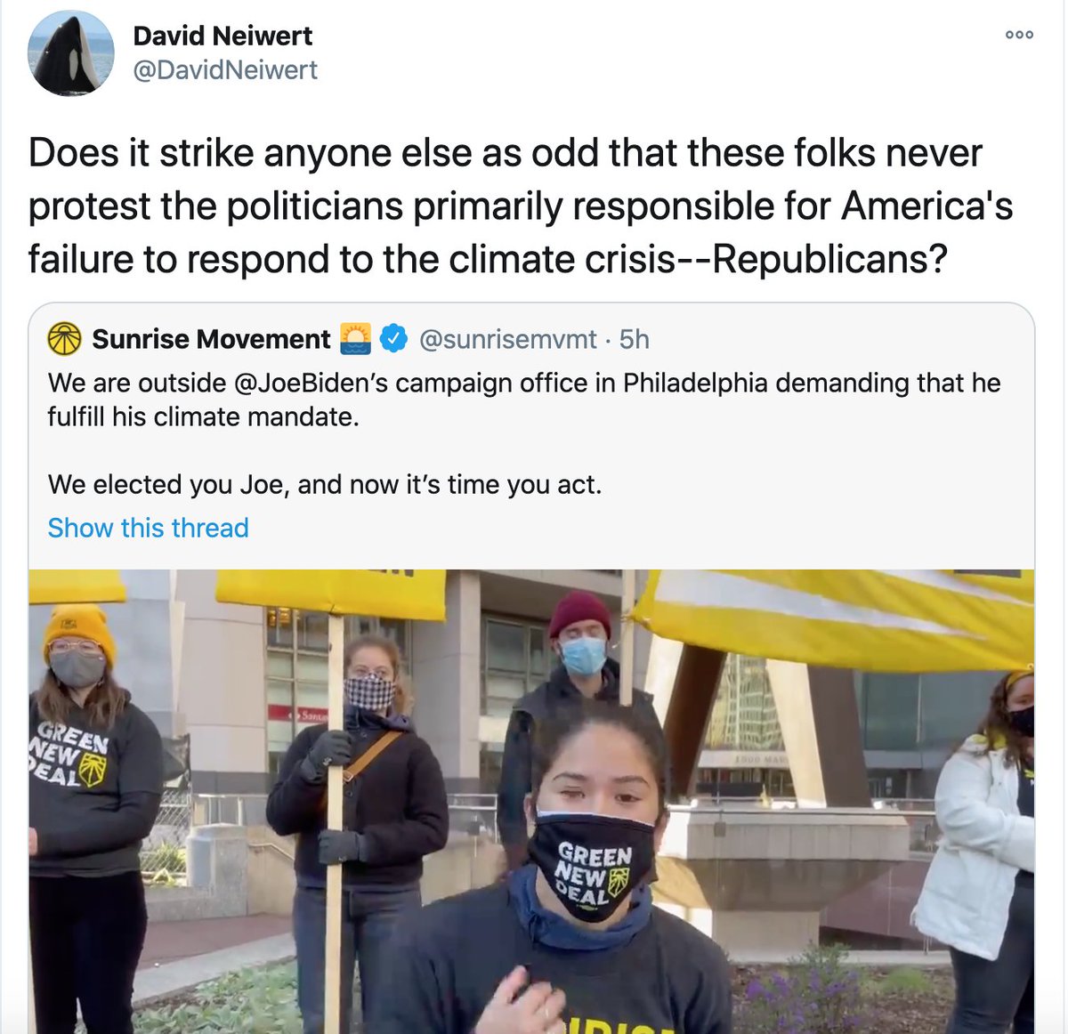The width and height of the screenshot is (1068, 1034).
Task: Open the @sunrisemvmt handle
Action: [507, 339]
